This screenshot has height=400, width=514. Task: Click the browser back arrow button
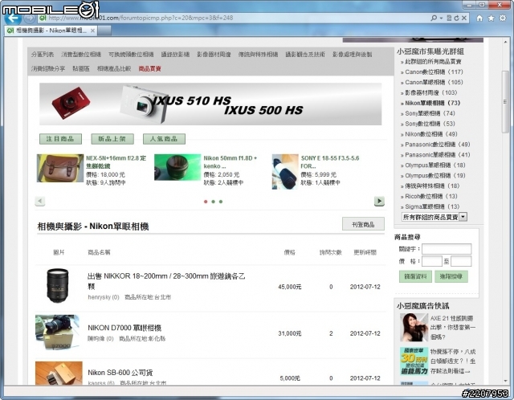(x=13, y=18)
